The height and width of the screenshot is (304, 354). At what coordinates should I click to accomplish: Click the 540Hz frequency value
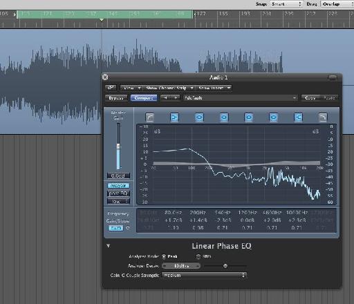pyautogui.click(x=223, y=213)
